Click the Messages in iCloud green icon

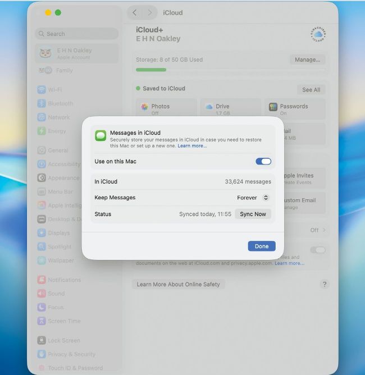click(x=101, y=136)
